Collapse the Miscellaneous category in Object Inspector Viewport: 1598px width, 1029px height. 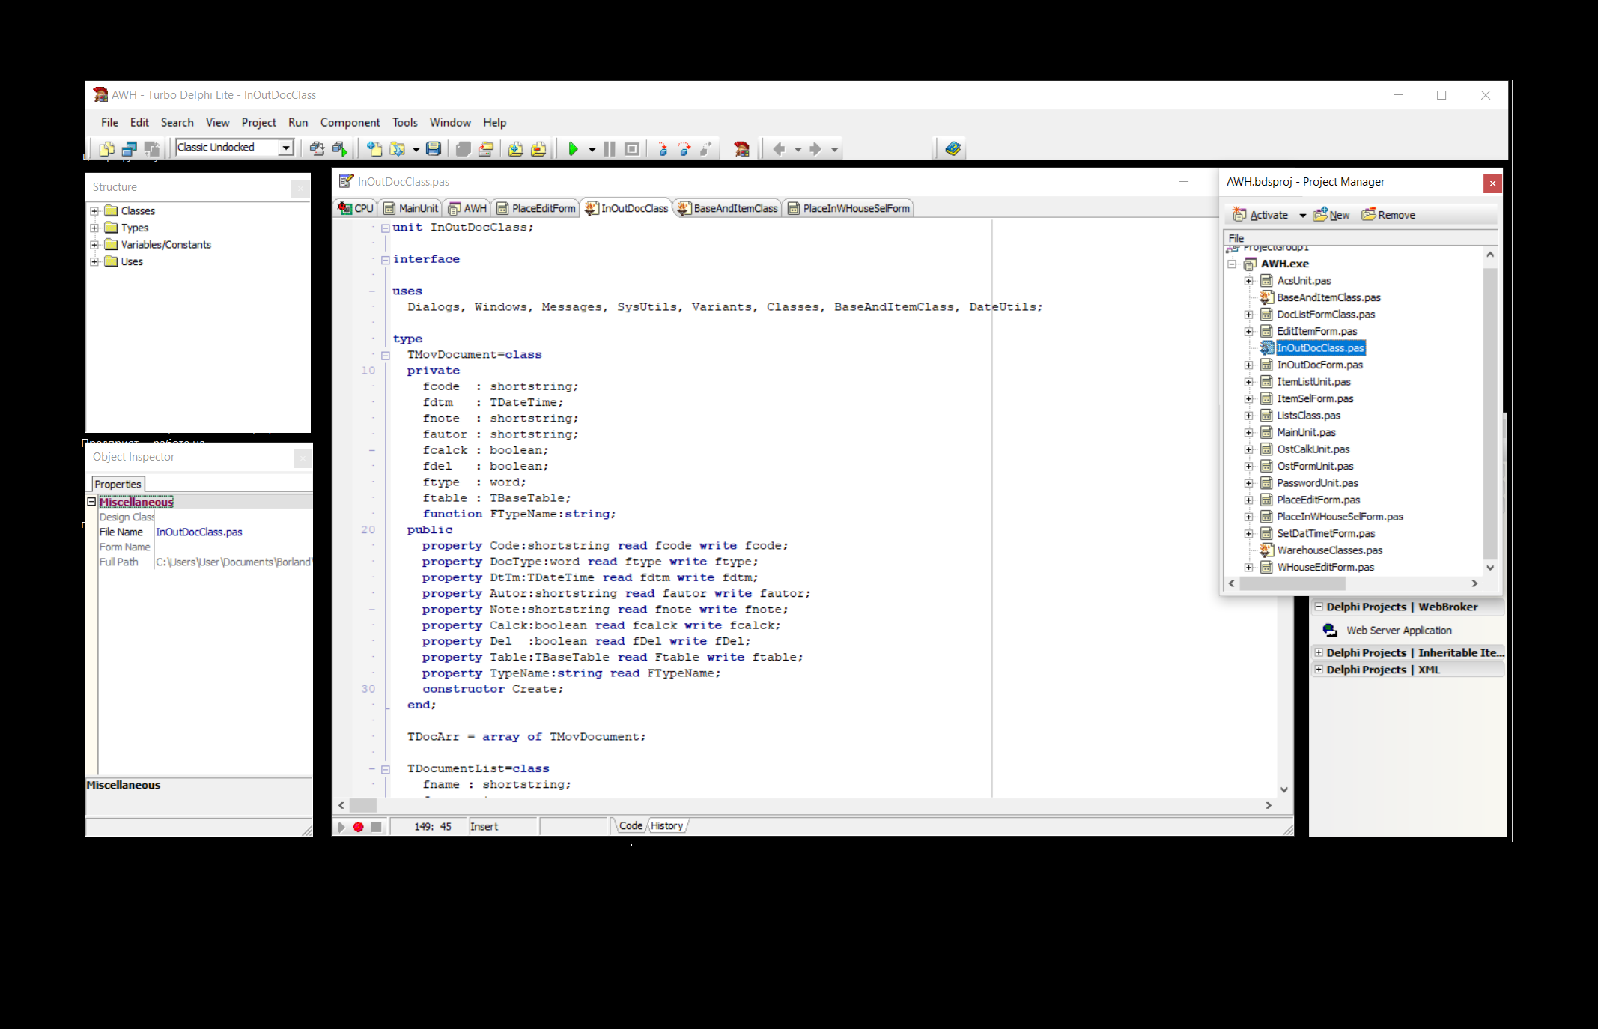91,502
